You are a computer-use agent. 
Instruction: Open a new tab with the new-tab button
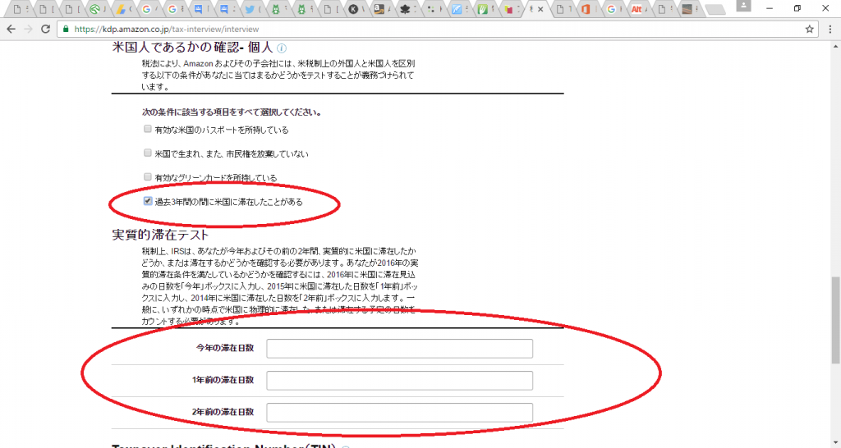pos(715,9)
